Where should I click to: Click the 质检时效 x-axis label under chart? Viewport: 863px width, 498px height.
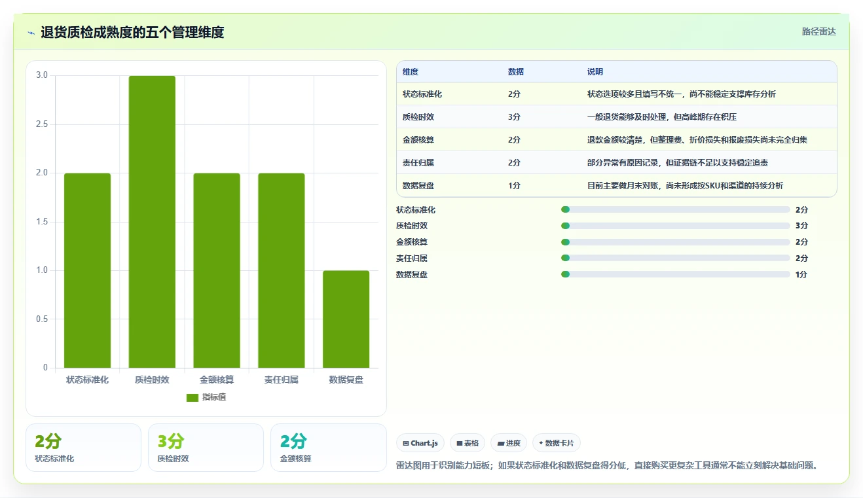click(x=152, y=380)
